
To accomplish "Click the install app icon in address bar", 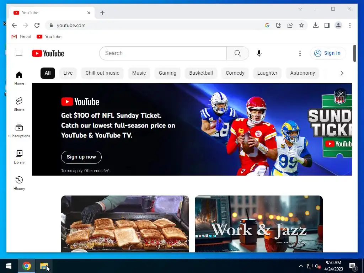I will (x=279, y=25).
